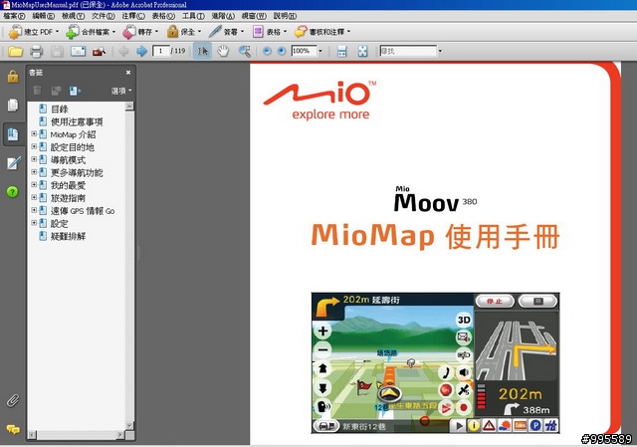Image resolution: width=637 pixels, height=447 pixels.
Task: Expand the 導航模式 bookmark
Action: (34, 159)
